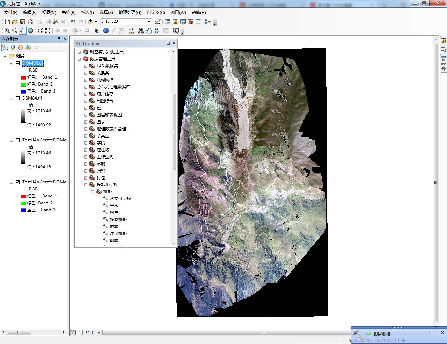Image resolution: width=447 pixels, height=344 pixels.
Task: Open ArcToolbox from the red toolbox icon
Action: coord(190,22)
